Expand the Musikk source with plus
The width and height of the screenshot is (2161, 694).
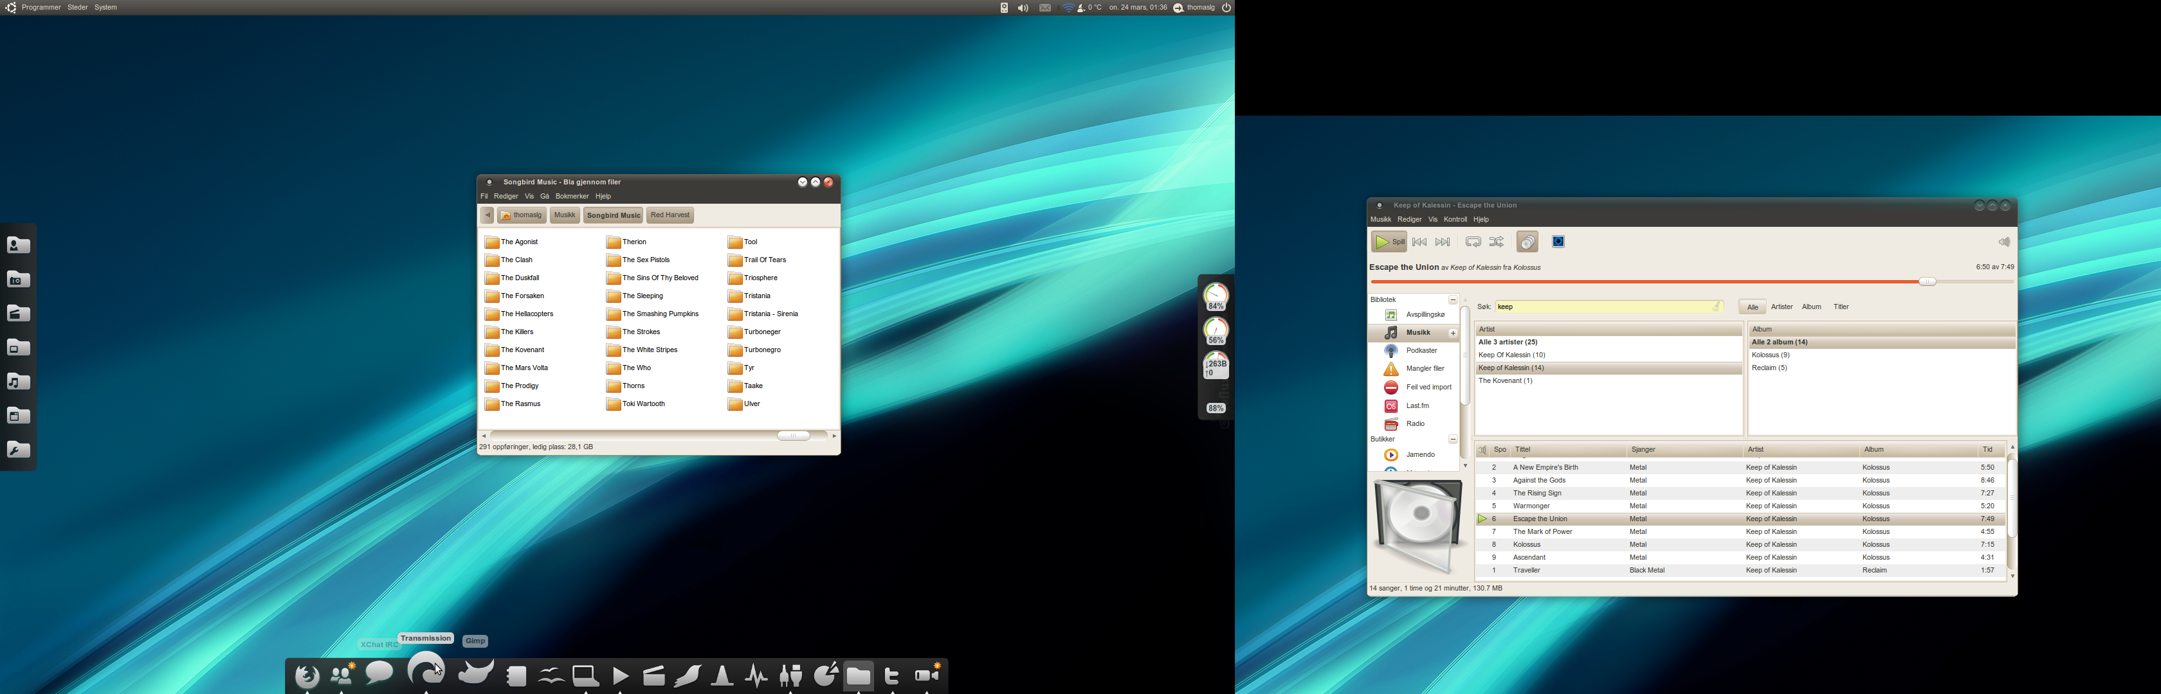[1453, 333]
